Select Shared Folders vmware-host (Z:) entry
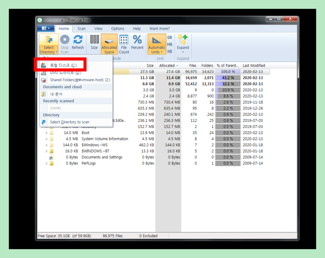Viewport: 325px width, 258px height. (76, 80)
